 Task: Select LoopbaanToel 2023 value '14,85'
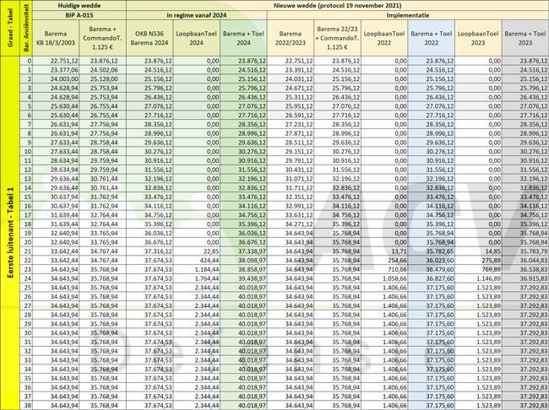[x=494, y=251]
